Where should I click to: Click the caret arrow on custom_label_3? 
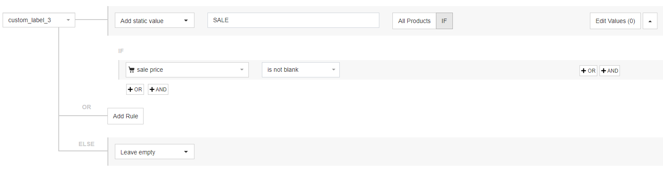[x=68, y=20]
